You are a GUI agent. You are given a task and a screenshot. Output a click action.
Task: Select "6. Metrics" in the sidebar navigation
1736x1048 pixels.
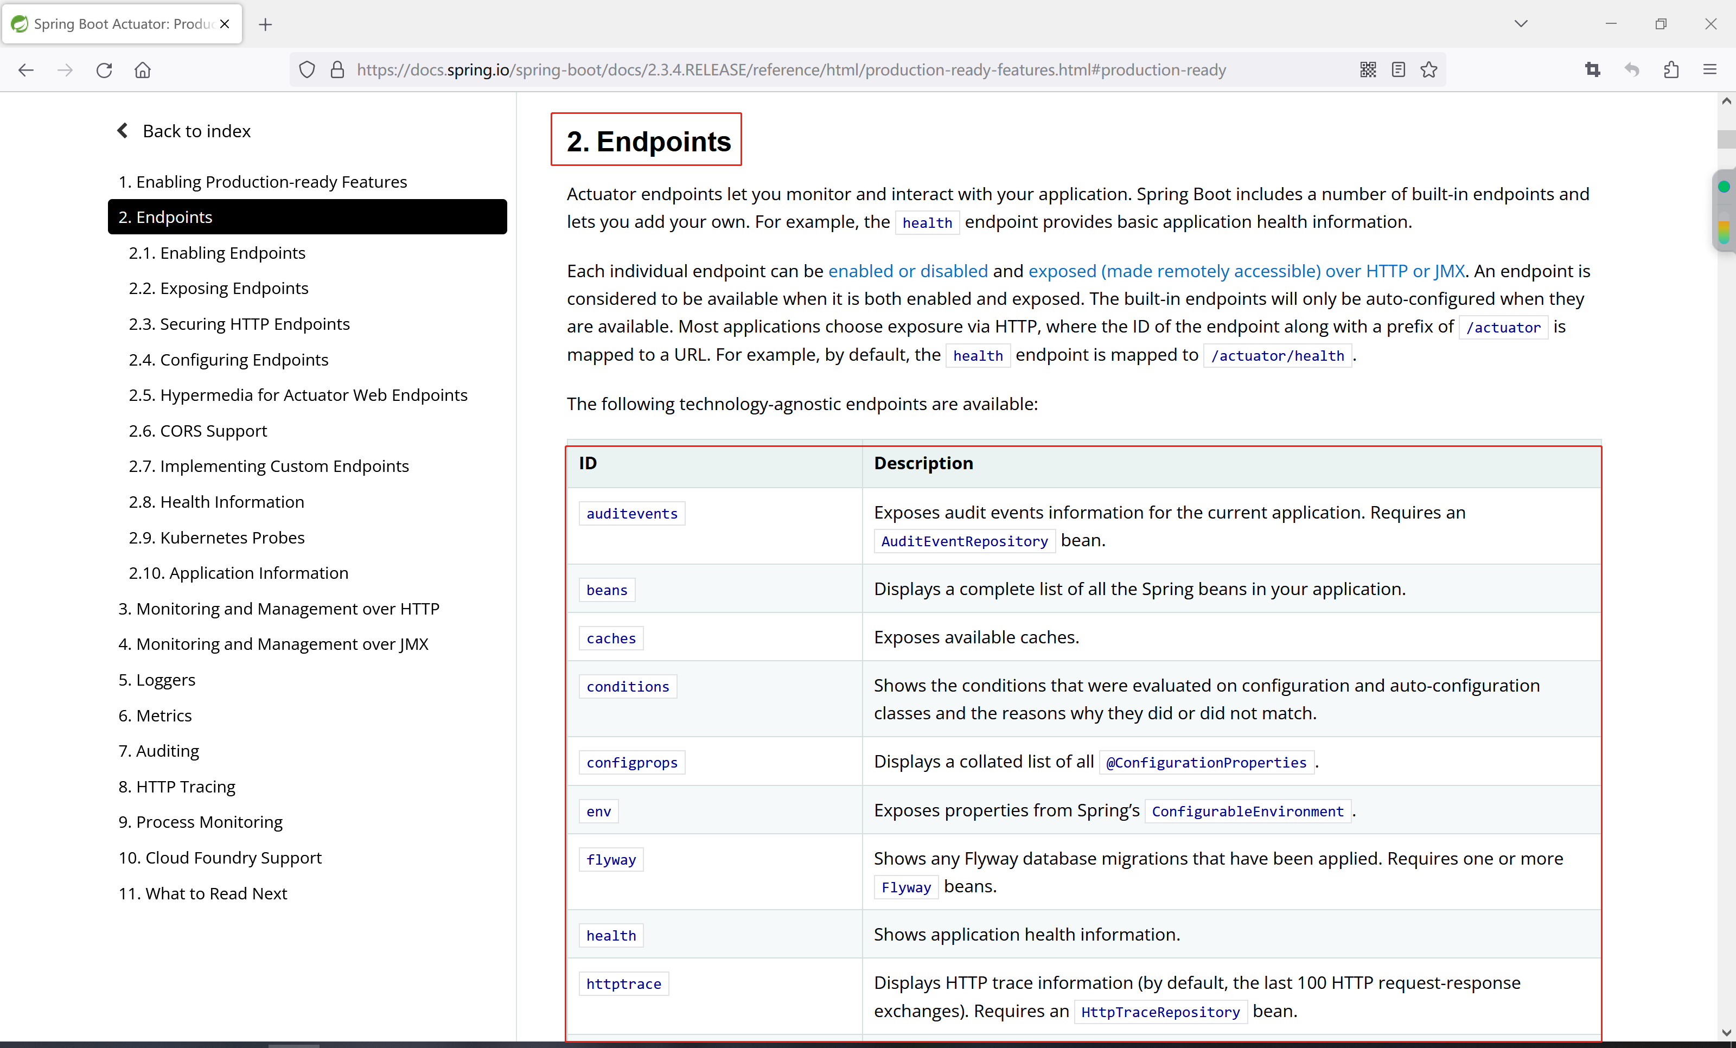point(155,715)
